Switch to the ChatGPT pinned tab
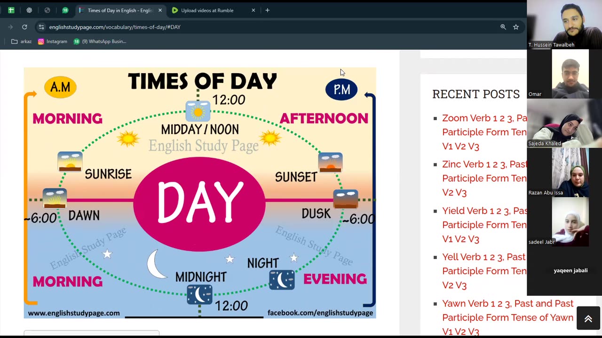 [x=29, y=10]
